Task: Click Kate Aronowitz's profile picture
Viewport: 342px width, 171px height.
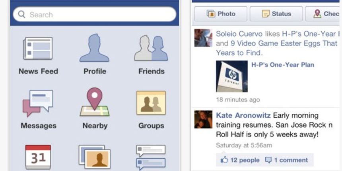Action: coord(203,119)
